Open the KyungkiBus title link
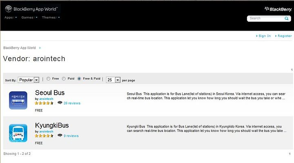Viewport: 294px width, 163px height. pos(52,125)
